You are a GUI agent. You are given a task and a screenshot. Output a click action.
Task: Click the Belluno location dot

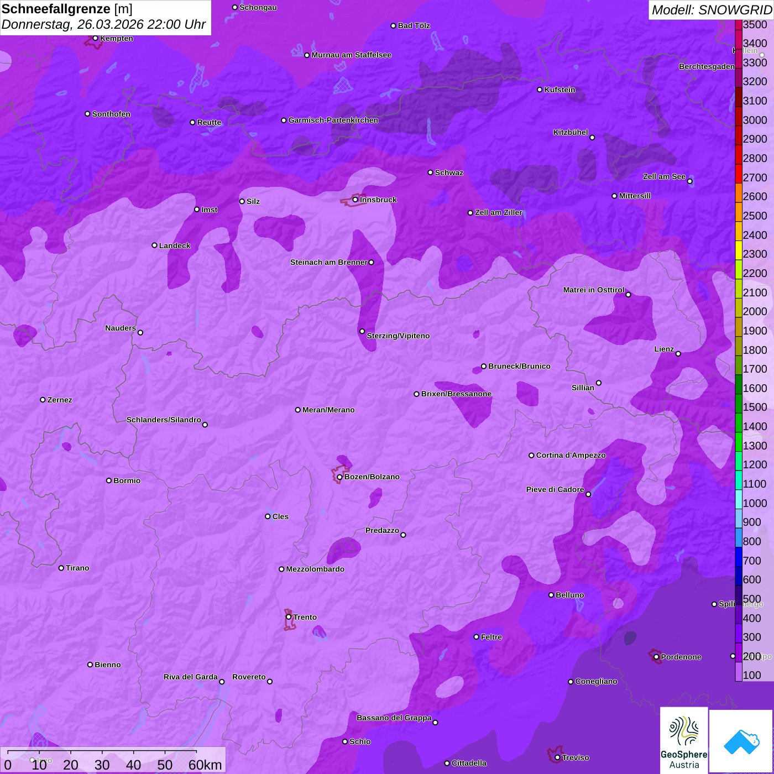coord(551,595)
